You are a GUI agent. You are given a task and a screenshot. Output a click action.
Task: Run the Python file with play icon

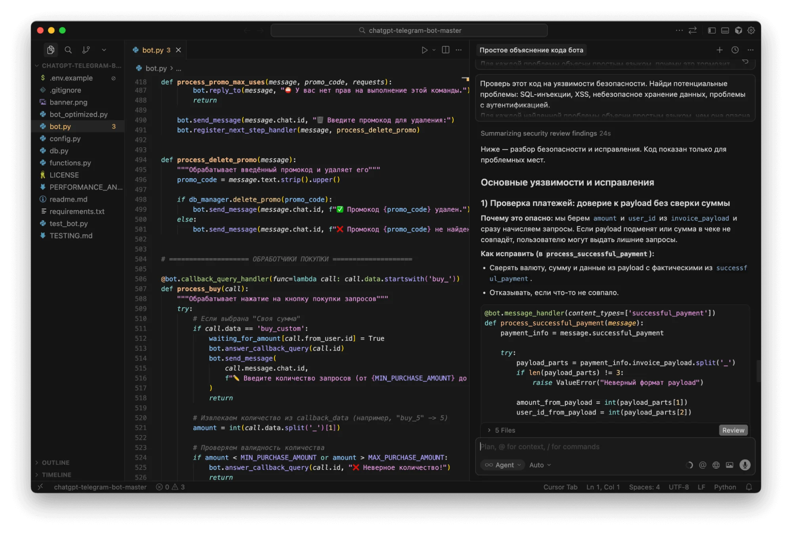point(424,50)
